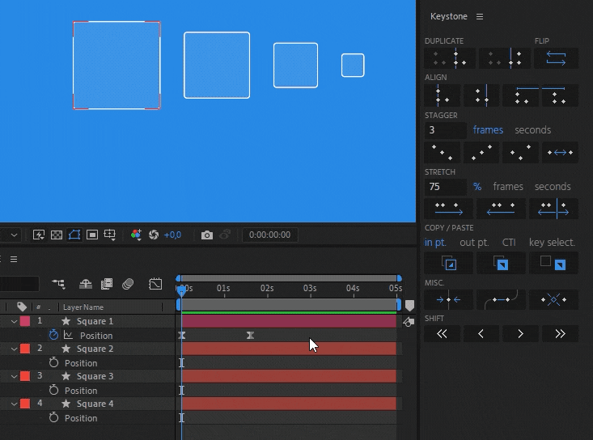Viewport: 593px width, 440px height.
Task: Click the shift right single arrow
Action: [x=520, y=333]
